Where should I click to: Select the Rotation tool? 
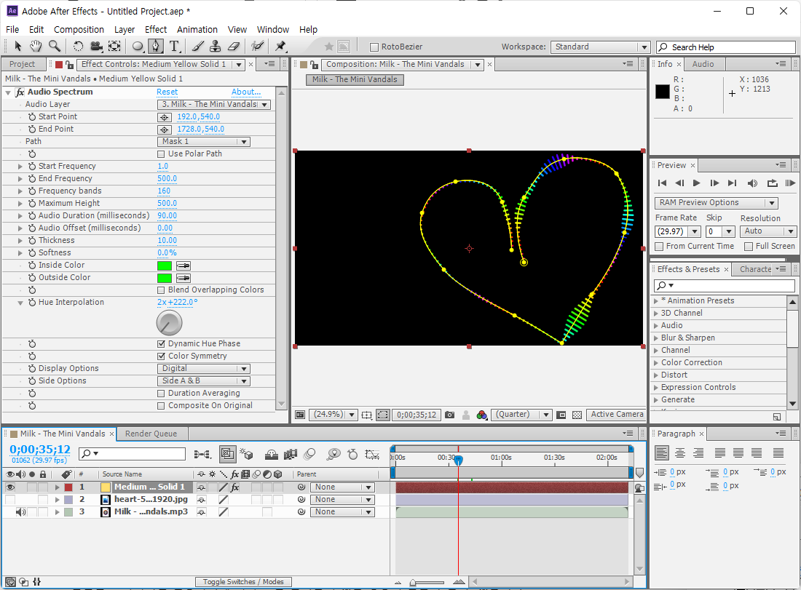click(x=78, y=47)
